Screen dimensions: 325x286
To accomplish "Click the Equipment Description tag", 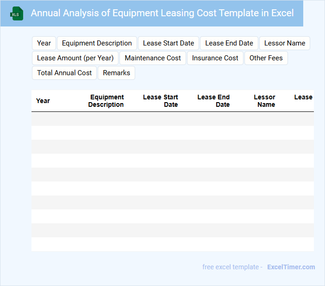I will [x=97, y=43].
